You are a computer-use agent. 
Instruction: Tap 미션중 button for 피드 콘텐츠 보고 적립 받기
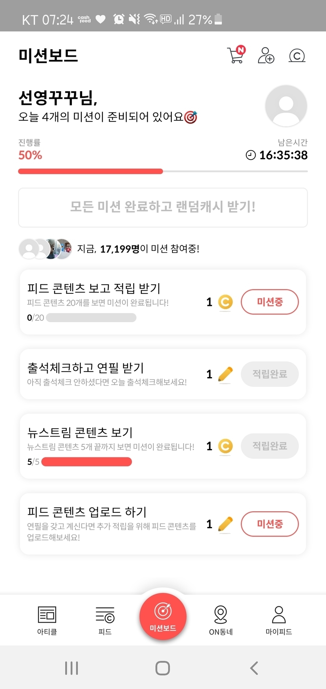coord(269,302)
